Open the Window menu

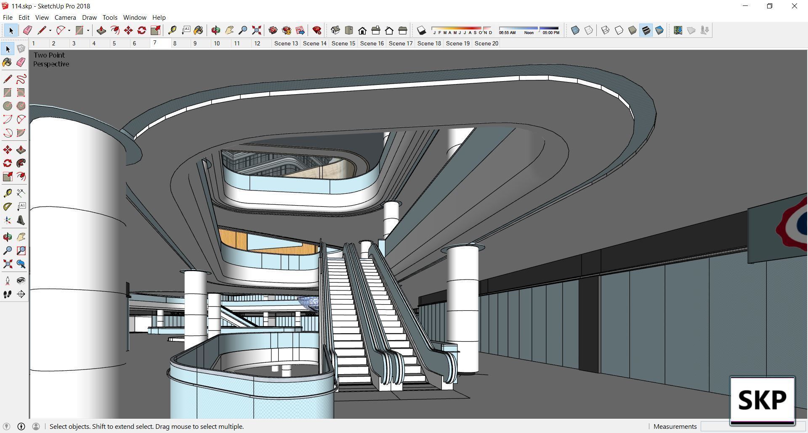point(135,17)
